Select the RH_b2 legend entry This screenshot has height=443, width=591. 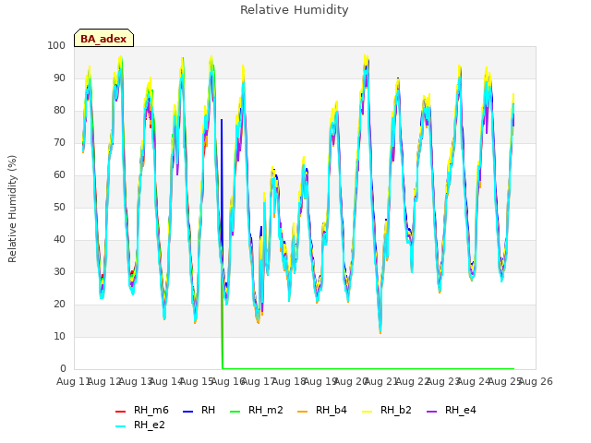tap(386, 410)
